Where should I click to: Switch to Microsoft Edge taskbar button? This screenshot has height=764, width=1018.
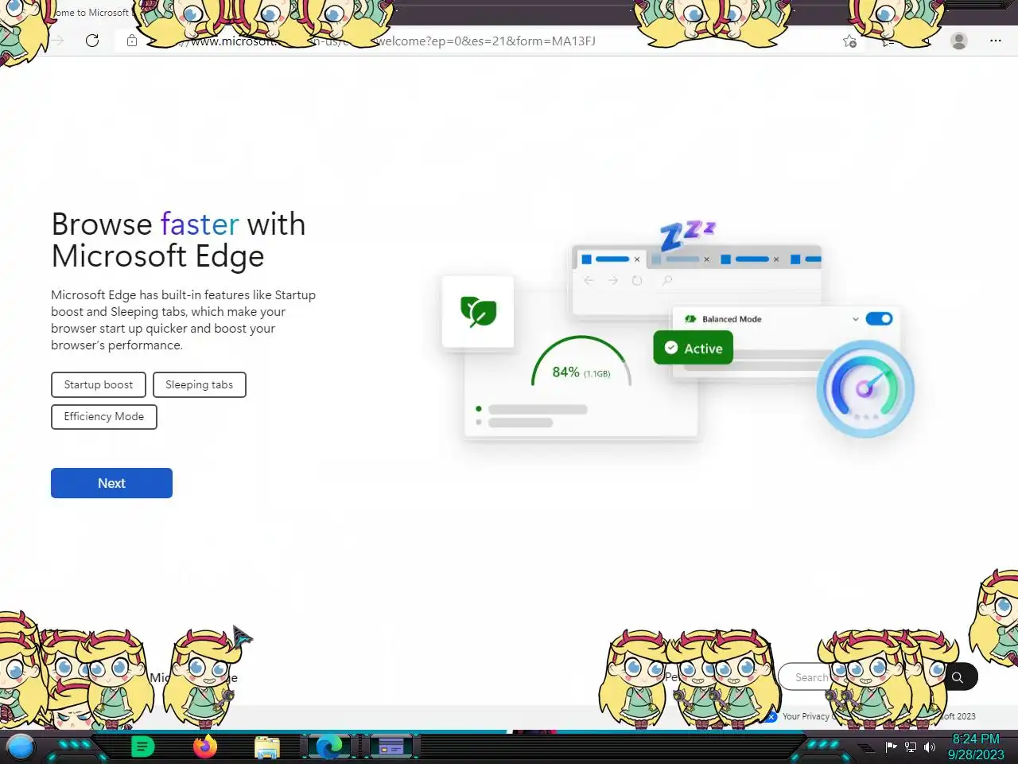[329, 746]
